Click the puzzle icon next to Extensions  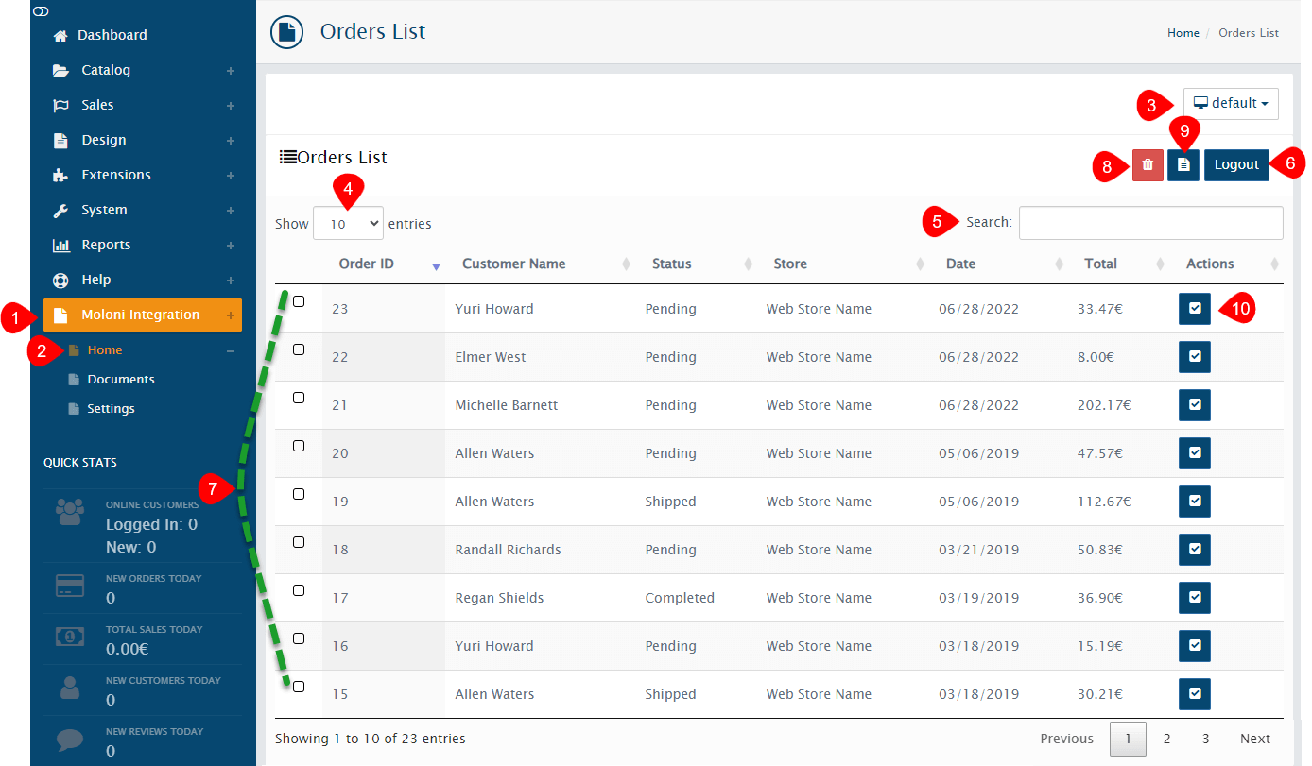coord(60,176)
